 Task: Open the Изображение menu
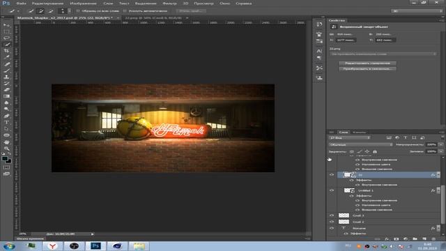[x=83, y=3]
